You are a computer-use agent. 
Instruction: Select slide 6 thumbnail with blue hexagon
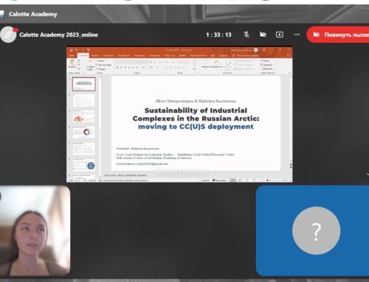point(83,165)
